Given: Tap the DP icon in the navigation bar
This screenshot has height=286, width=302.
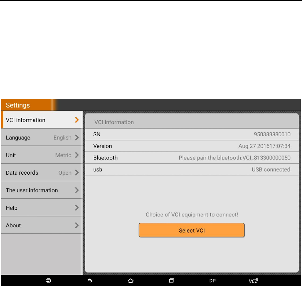Looking at the screenshot, I should (213, 281).
